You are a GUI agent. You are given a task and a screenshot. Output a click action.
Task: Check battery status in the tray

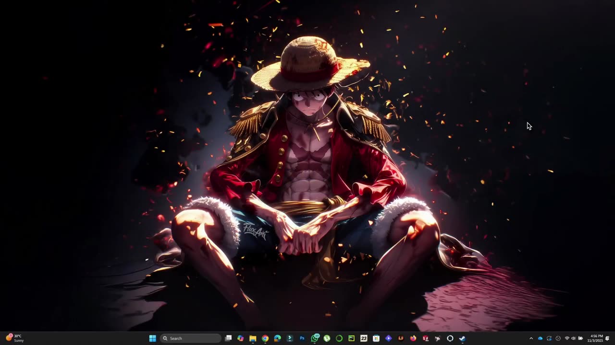tap(580, 338)
